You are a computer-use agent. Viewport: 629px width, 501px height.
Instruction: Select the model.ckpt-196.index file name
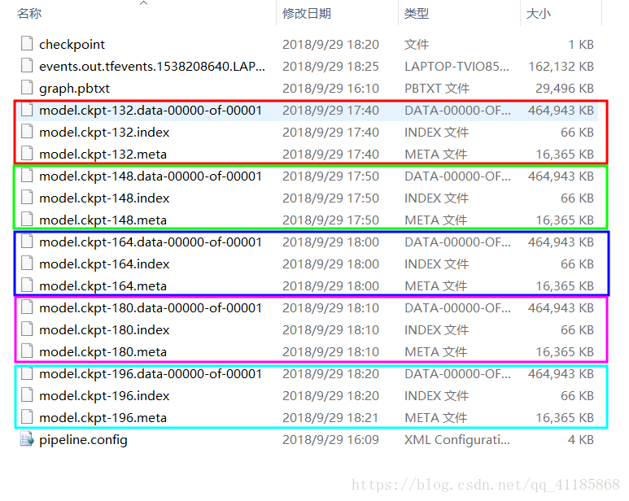click(x=104, y=395)
